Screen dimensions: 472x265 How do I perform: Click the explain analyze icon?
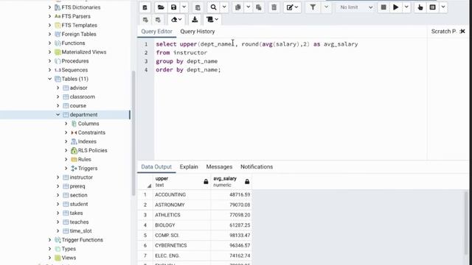(433, 7)
